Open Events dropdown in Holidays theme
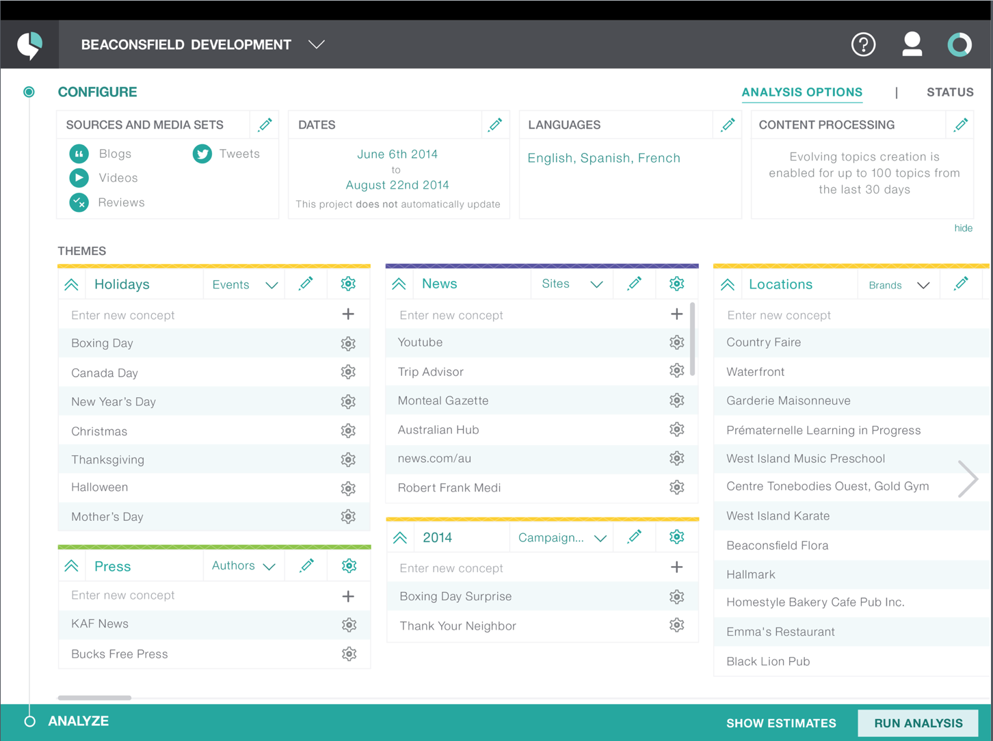Image resolution: width=993 pixels, height=741 pixels. [245, 284]
